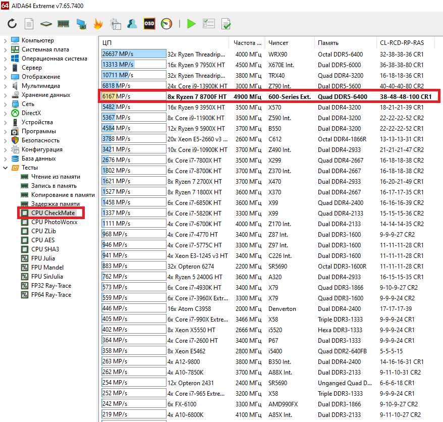Sort by CL-RCD-RP-RAS column header

(x=406, y=43)
